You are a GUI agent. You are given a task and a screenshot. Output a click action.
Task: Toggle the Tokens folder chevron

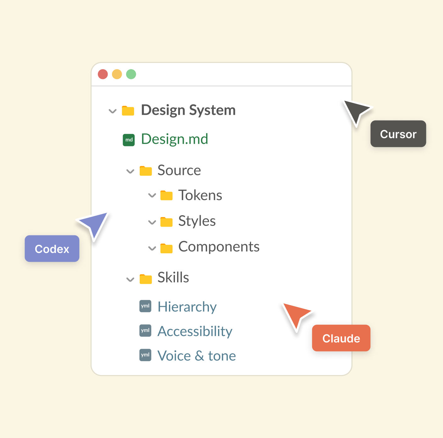pos(152,195)
